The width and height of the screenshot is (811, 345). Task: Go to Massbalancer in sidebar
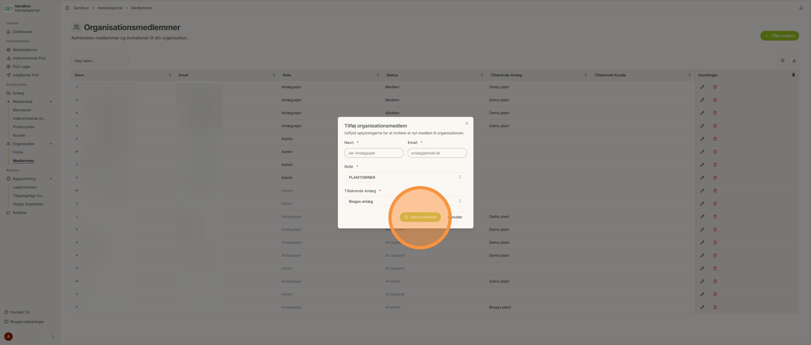pyautogui.click(x=25, y=50)
